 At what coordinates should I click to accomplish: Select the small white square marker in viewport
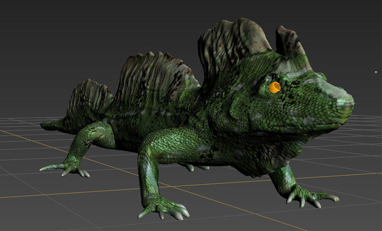pos(376,72)
